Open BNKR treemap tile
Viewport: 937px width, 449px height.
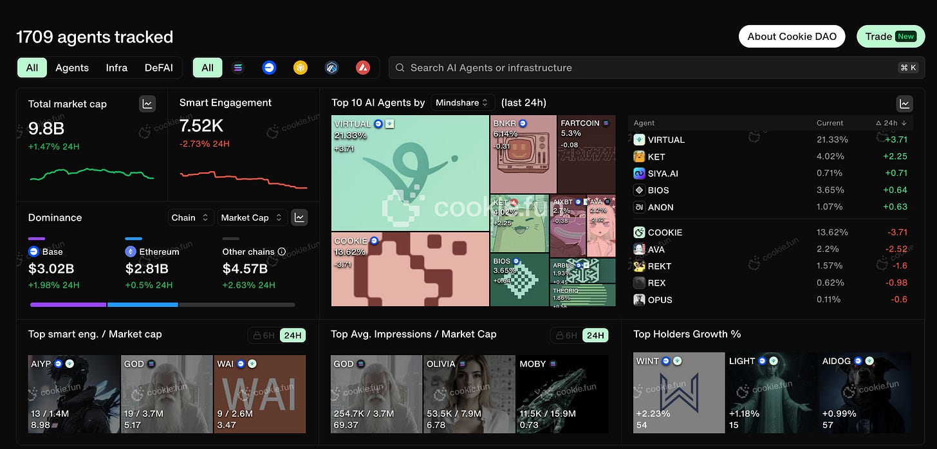523,154
